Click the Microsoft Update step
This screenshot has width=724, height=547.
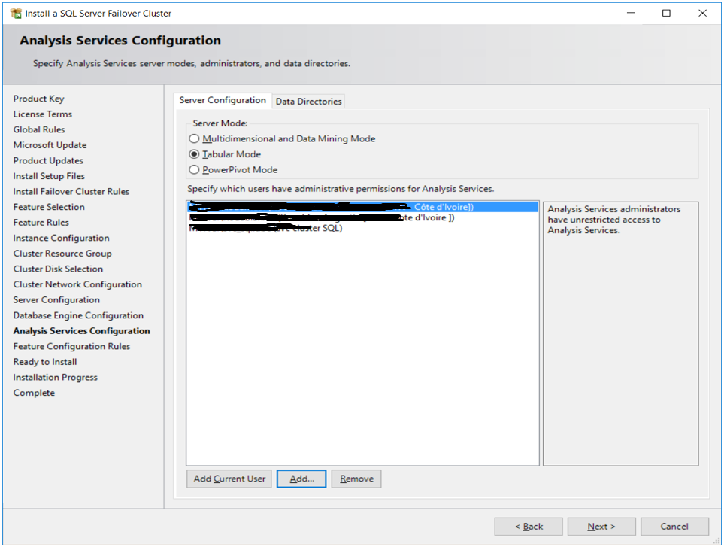[x=50, y=145]
